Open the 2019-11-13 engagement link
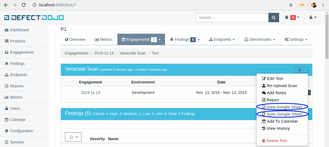The height and width of the screenshot is (147, 329). tap(90, 93)
